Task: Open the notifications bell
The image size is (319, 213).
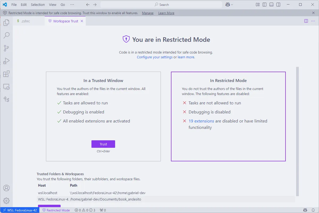Action: point(313,210)
